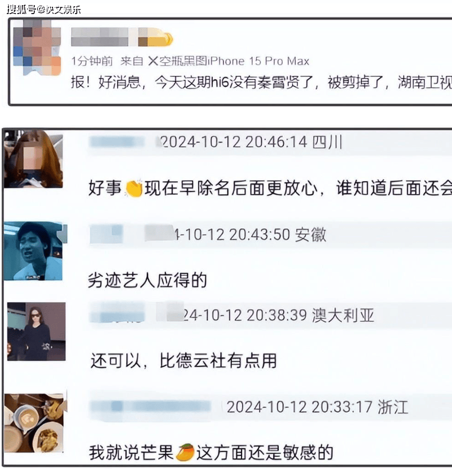Click the 搜狐号@快文娱乐 watermark
This screenshot has width=452, height=476.
(44, 10)
